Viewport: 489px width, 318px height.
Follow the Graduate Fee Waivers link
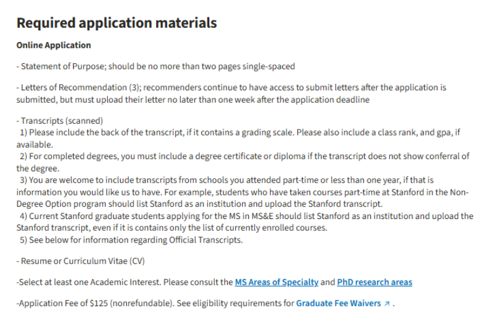(x=339, y=303)
